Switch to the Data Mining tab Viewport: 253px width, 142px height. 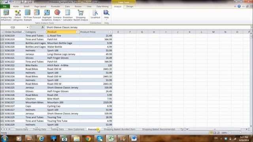pos(102,6)
